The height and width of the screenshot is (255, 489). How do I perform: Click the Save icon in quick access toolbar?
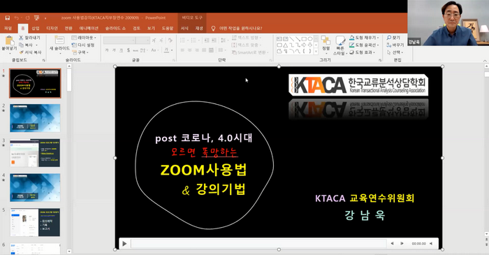(8, 17)
